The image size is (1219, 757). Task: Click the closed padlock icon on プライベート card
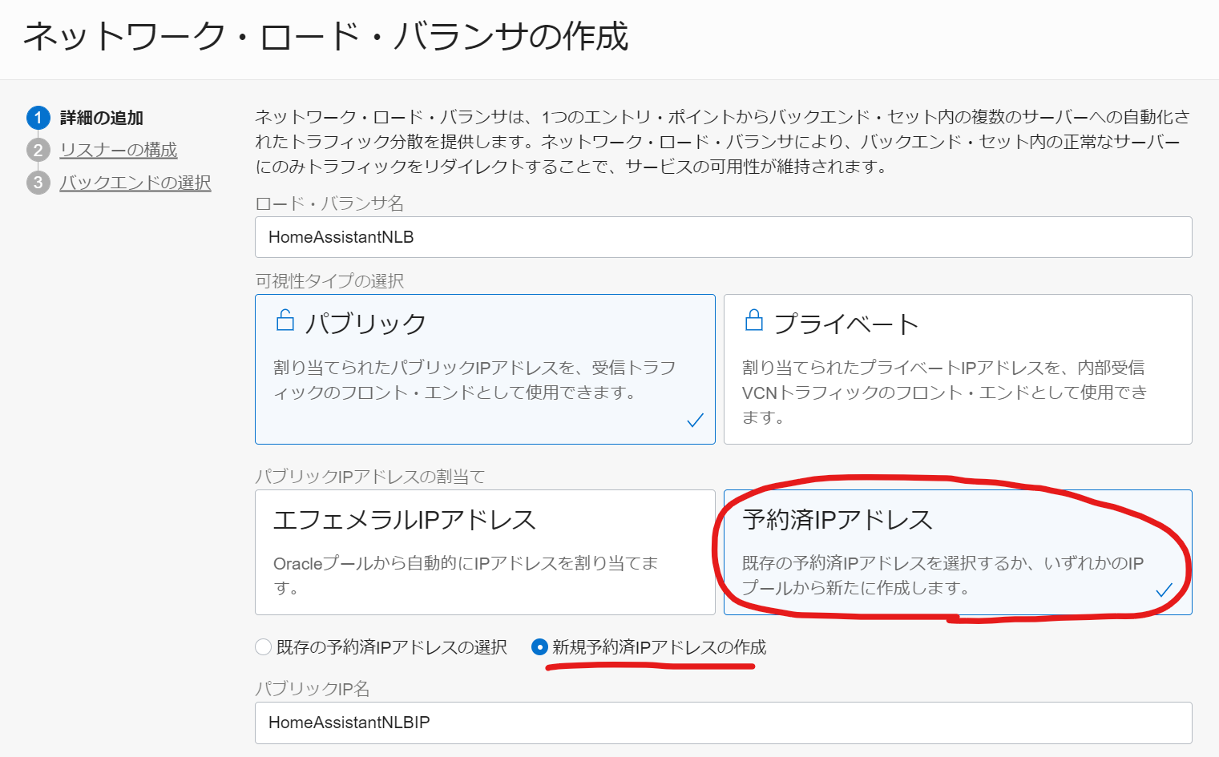(x=753, y=320)
